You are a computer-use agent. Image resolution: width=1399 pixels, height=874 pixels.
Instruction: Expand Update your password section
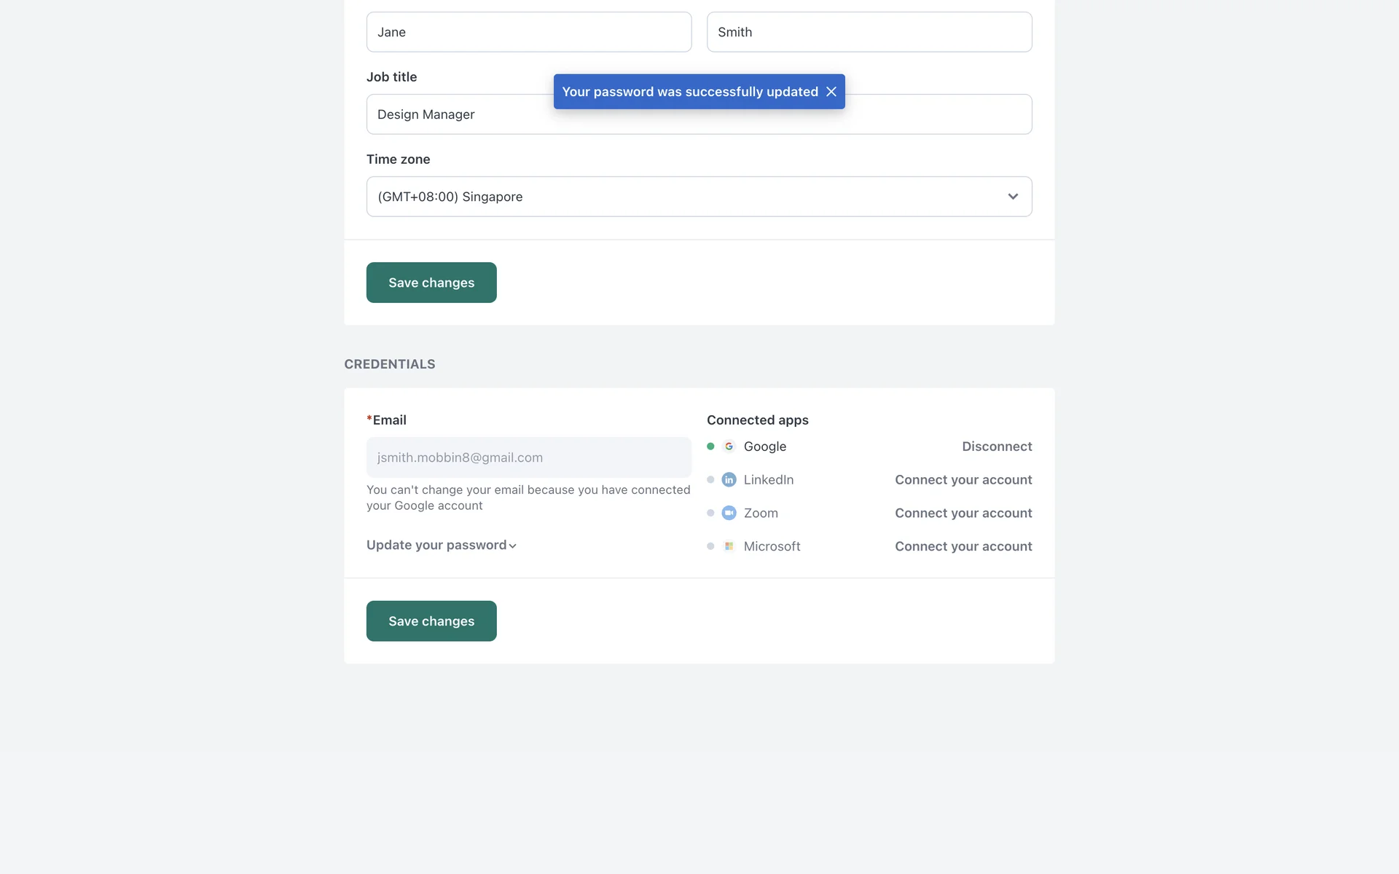pyautogui.click(x=441, y=546)
